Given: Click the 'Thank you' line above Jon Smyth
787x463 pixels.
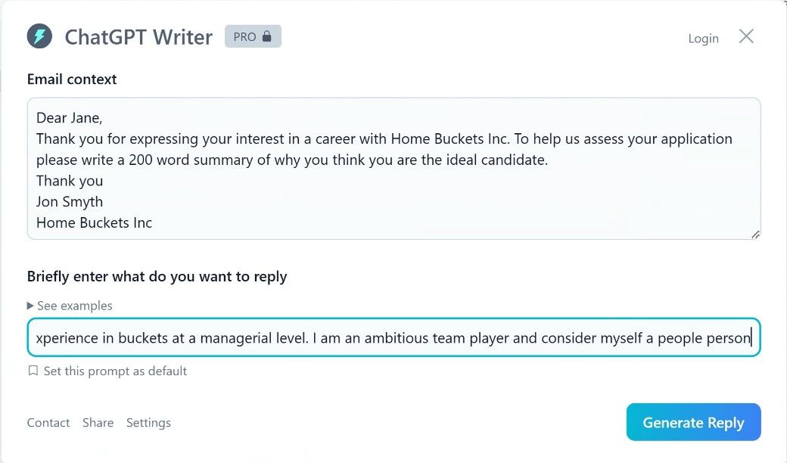Looking at the screenshot, I should click(x=70, y=181).
